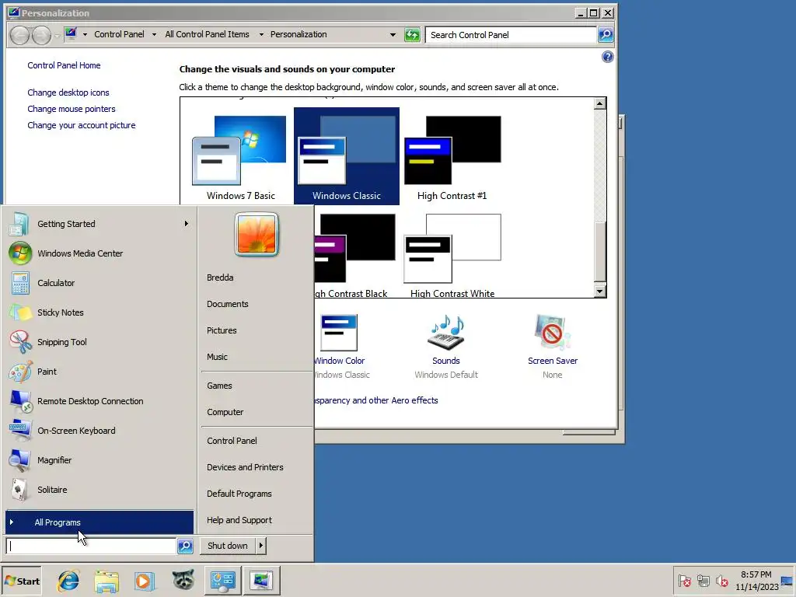Click Change your account picture link
This screenshot has height=597, width=796.
81,125
